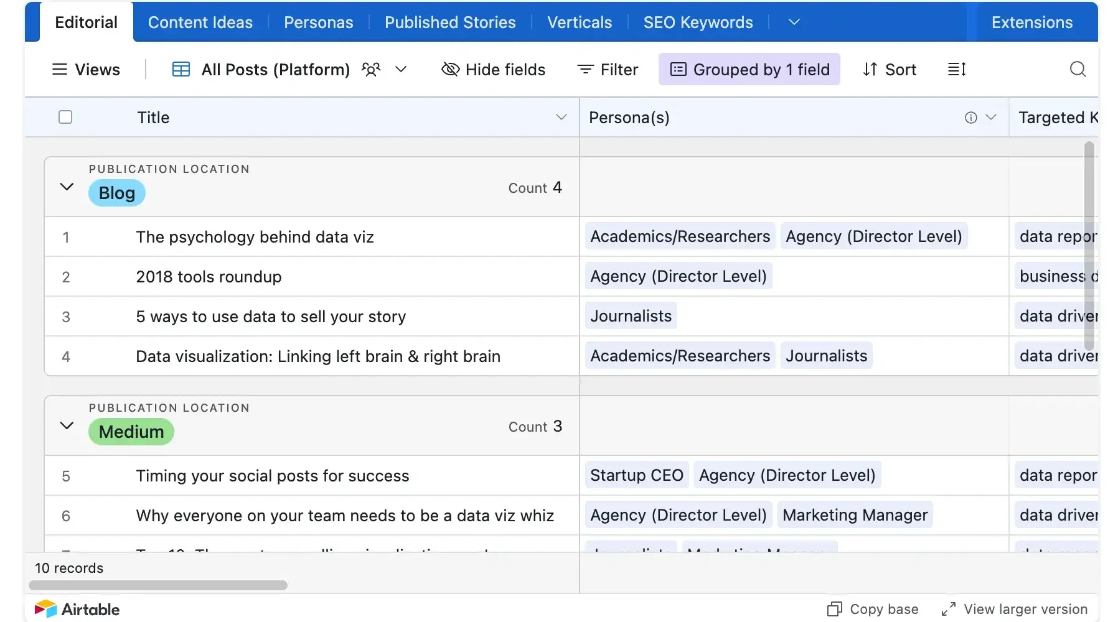Expand the more tables dropdown chevron

794,22
